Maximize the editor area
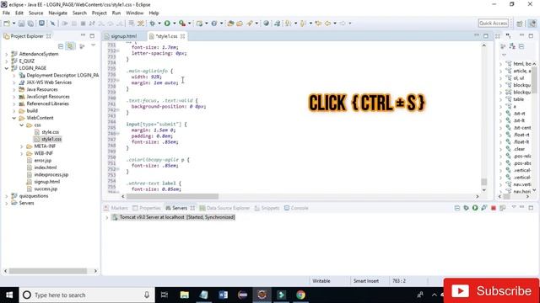 (486, 35)
